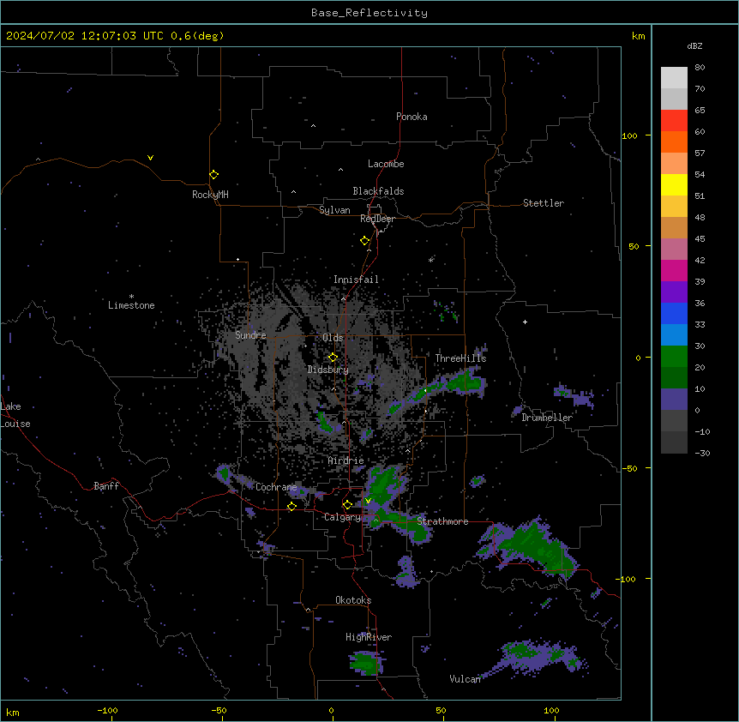Click the HighRiver city label
739x722 pixels.
click(369, 637)
